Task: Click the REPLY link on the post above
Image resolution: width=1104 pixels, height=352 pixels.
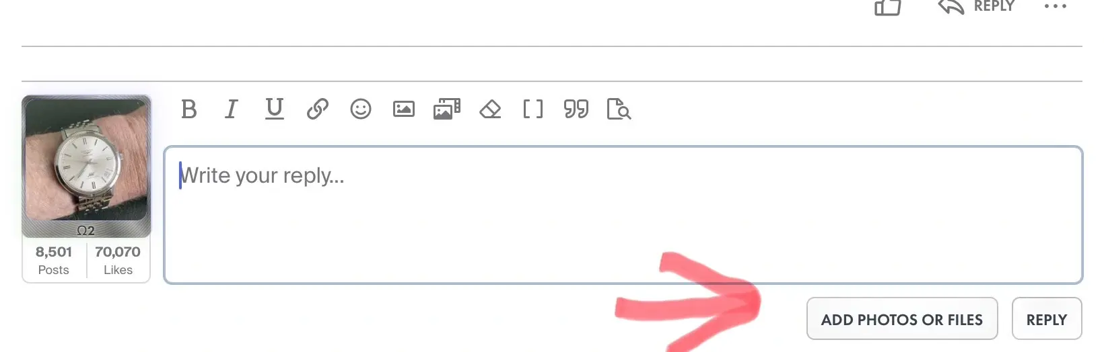Action: (976, 7)
